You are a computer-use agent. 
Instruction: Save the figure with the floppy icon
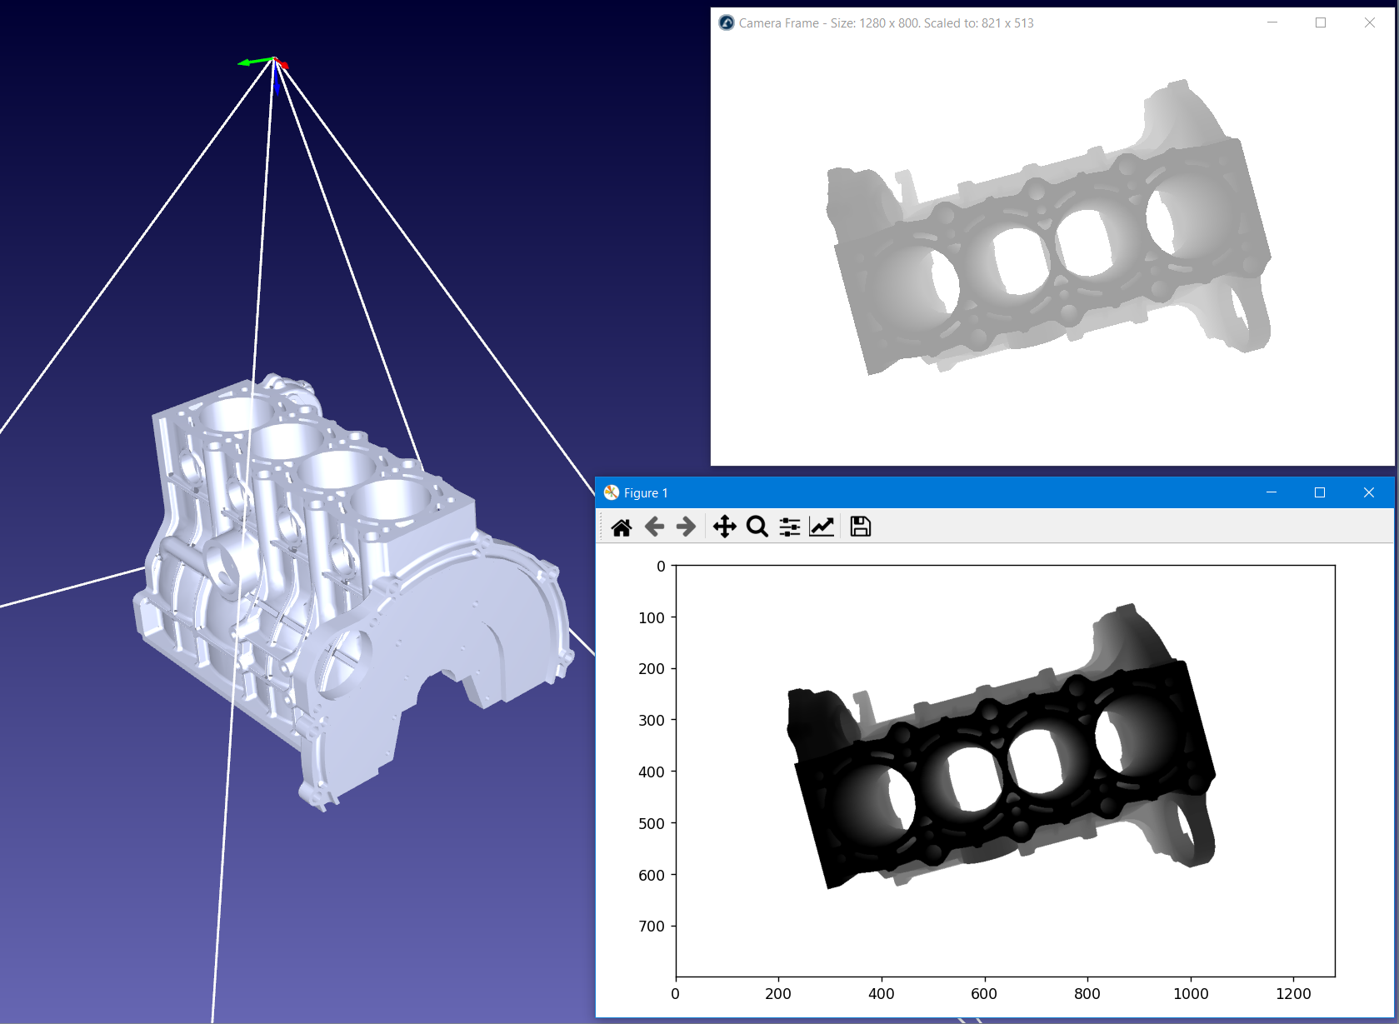(x=861, y=527)
